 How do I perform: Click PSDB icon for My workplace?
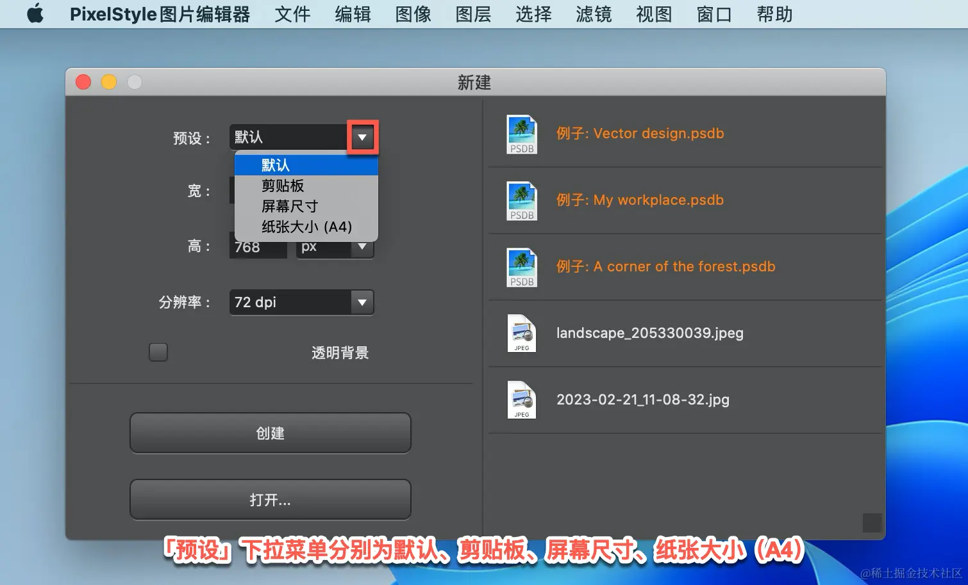point(522,201)
